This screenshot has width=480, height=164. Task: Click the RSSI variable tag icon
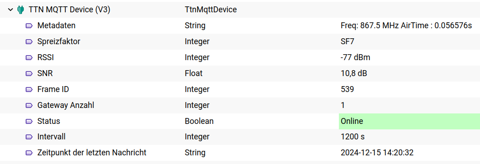tap(29, 57)
